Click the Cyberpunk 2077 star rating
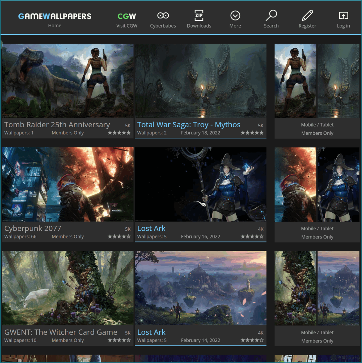Viewport: 362px width, 363px height. (119, 236)
